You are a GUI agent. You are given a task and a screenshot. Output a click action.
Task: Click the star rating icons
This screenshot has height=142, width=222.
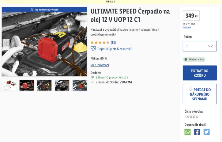pyautogui.click(x=100, y=42)
